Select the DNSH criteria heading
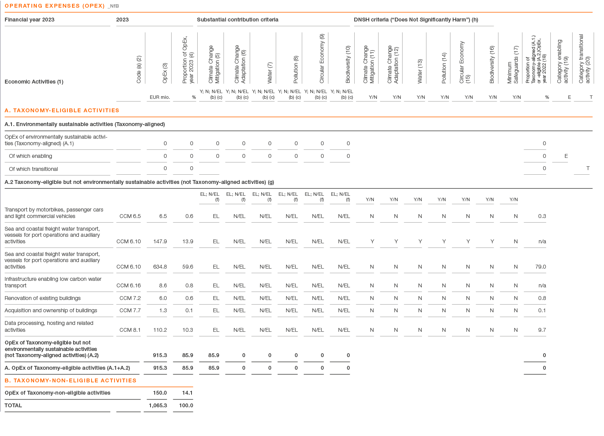 pyautogui.click(x=416, y=20)
